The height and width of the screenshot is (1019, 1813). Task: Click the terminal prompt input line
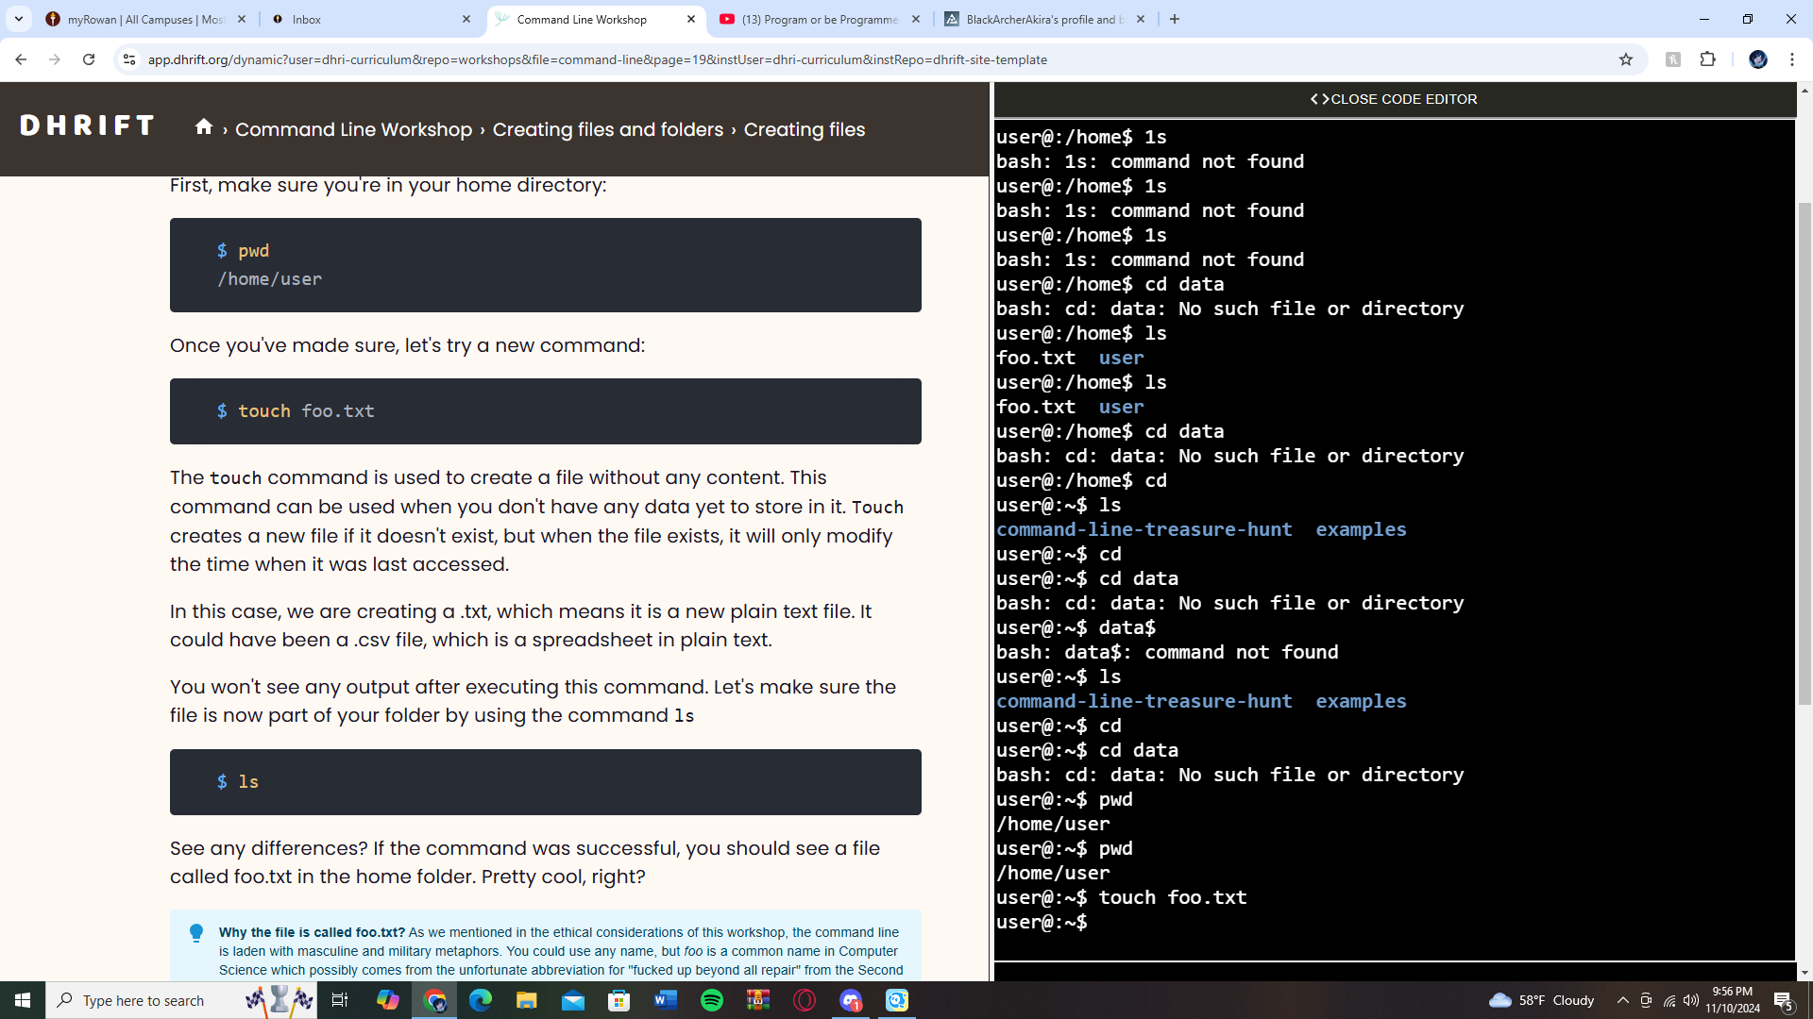(1394, 922)
